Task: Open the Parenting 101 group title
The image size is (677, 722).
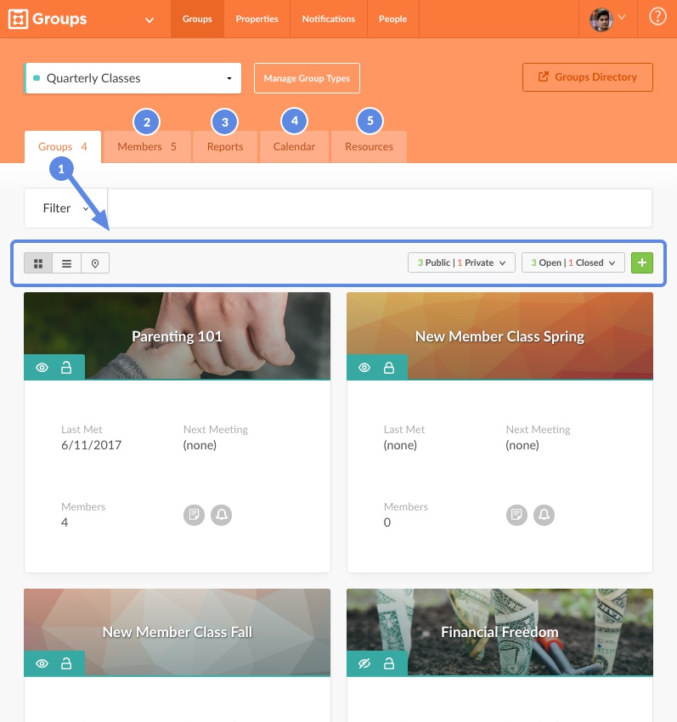Action: [x=177, y=336]
